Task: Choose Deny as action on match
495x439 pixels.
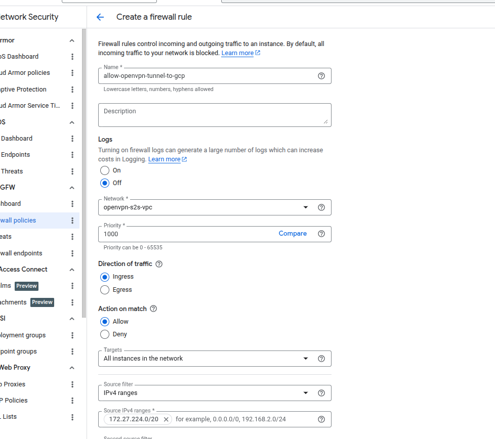Action: [105, 334]
